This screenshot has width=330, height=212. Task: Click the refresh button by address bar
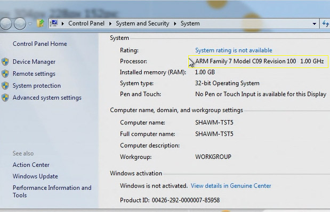[x=325, y=23]
